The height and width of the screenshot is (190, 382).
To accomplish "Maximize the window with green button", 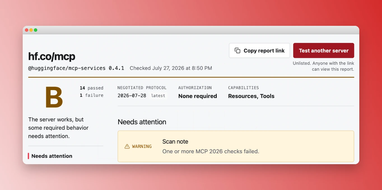I will pos(36,30).
